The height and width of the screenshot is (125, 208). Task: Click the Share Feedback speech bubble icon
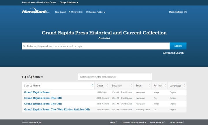coord(185,12)
